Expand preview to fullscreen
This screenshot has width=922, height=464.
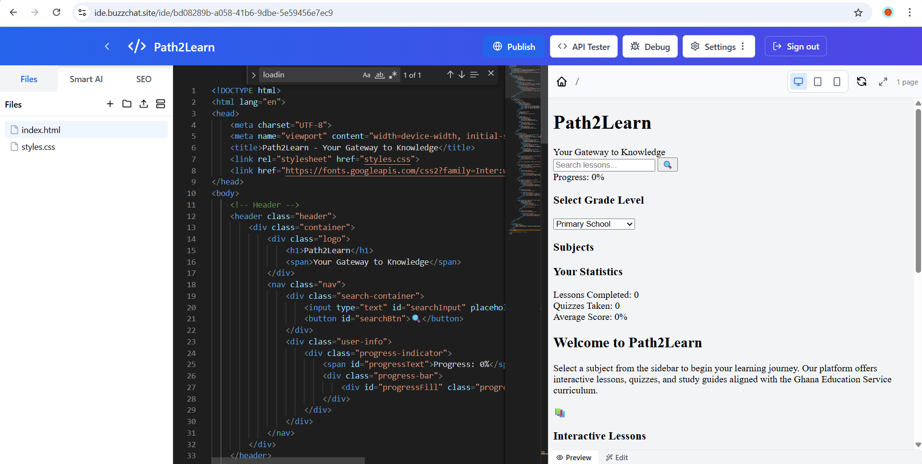[x=883, y=82]
